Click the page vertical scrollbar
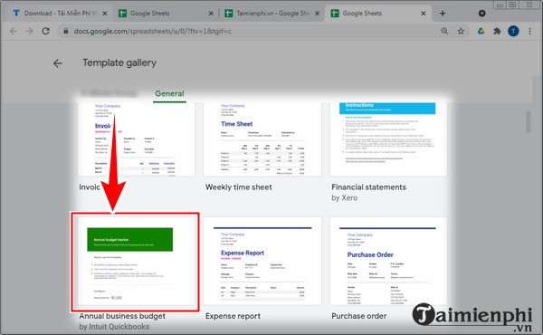Image resolution: width=543 pixels, height=335 pixels. pyautogui.click(x=529, y=121)
